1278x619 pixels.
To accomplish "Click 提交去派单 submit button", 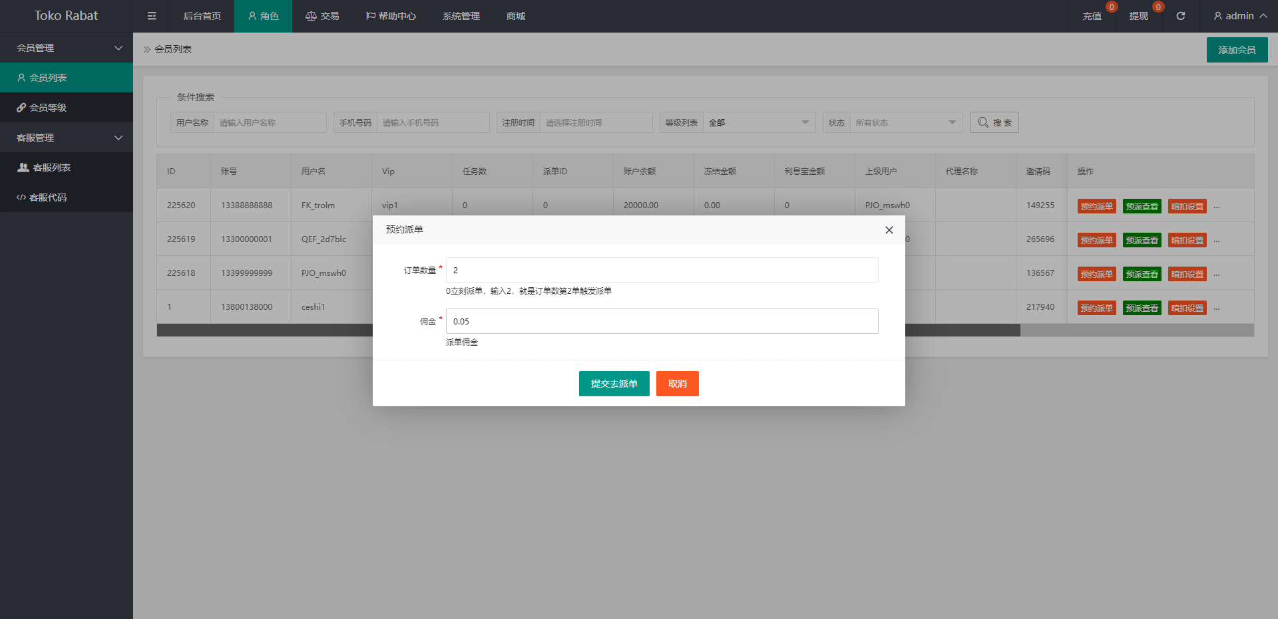I will [614, 384].
